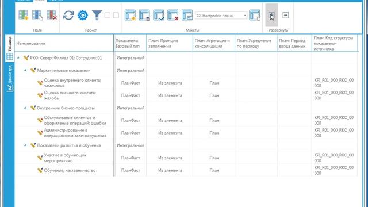
Task: Open calculation settings gear icon
Action: pos(83,16)
